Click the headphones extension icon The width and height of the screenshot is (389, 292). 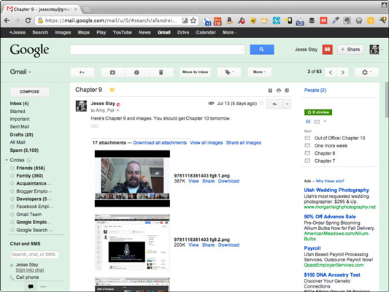point(359,20)
